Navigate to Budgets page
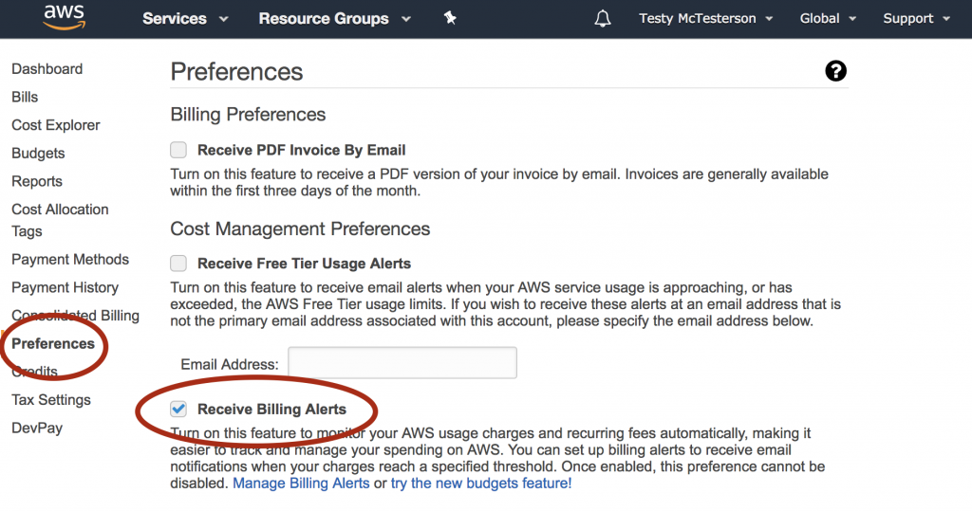 pos(38,153)
